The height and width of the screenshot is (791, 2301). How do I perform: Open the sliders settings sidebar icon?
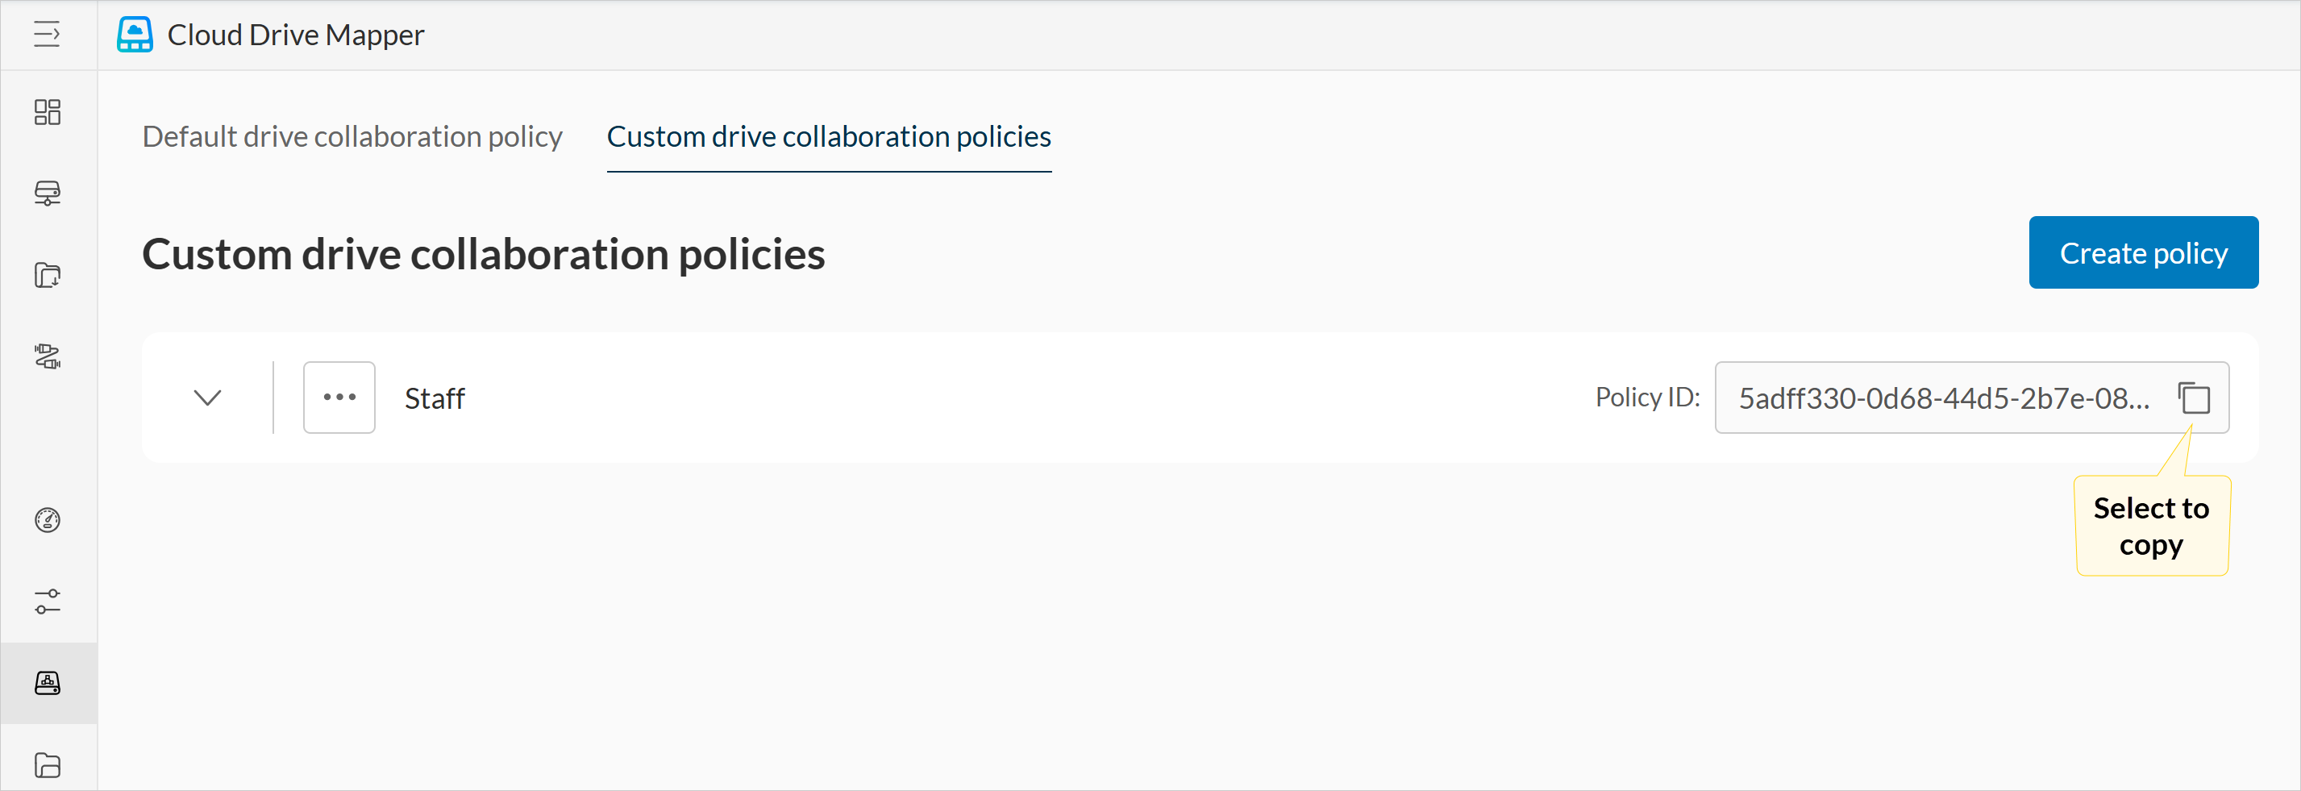48,602
